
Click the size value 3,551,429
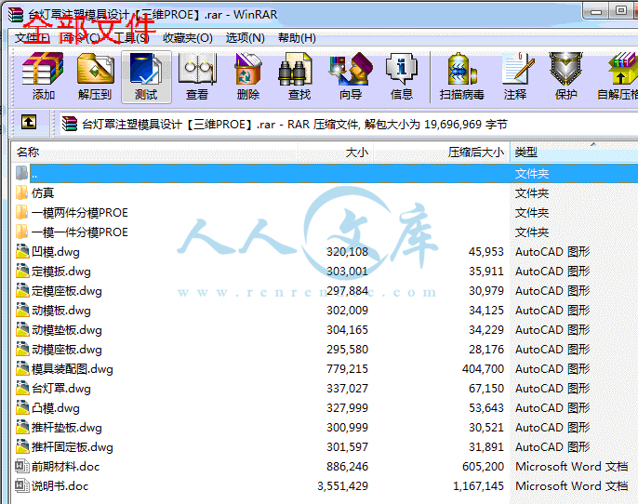click(x=342, y=486)
